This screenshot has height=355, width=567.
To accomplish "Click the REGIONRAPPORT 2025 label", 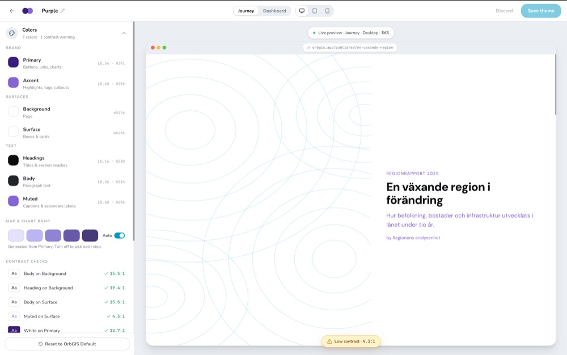I will tap(412, 174).
